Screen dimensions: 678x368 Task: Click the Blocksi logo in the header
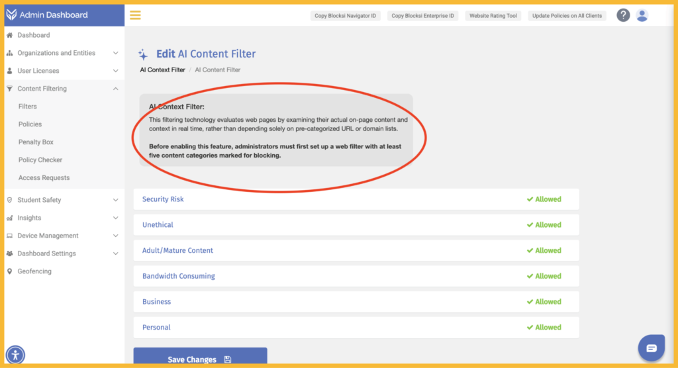point(12,15)
